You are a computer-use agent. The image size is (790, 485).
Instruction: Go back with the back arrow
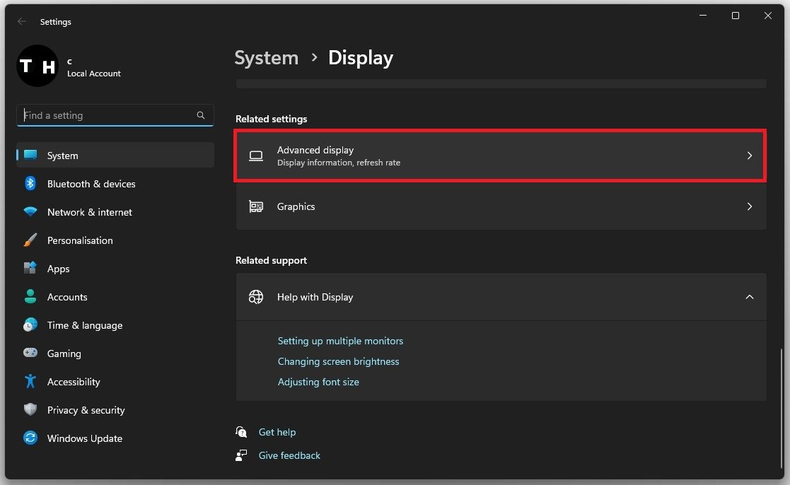(22, 22)
